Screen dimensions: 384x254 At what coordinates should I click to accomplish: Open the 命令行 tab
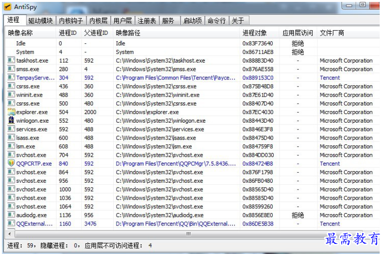click(217, 21)
